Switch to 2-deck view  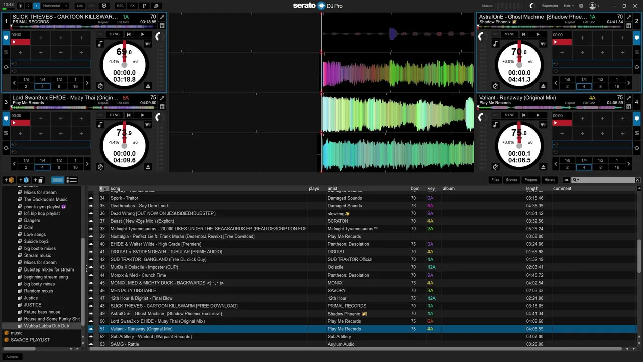pos(29,6)
